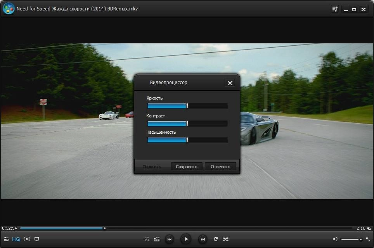This screenshot has width=374, height=248.
Task: Click the seek bar position handle
Action: point(104,228)
